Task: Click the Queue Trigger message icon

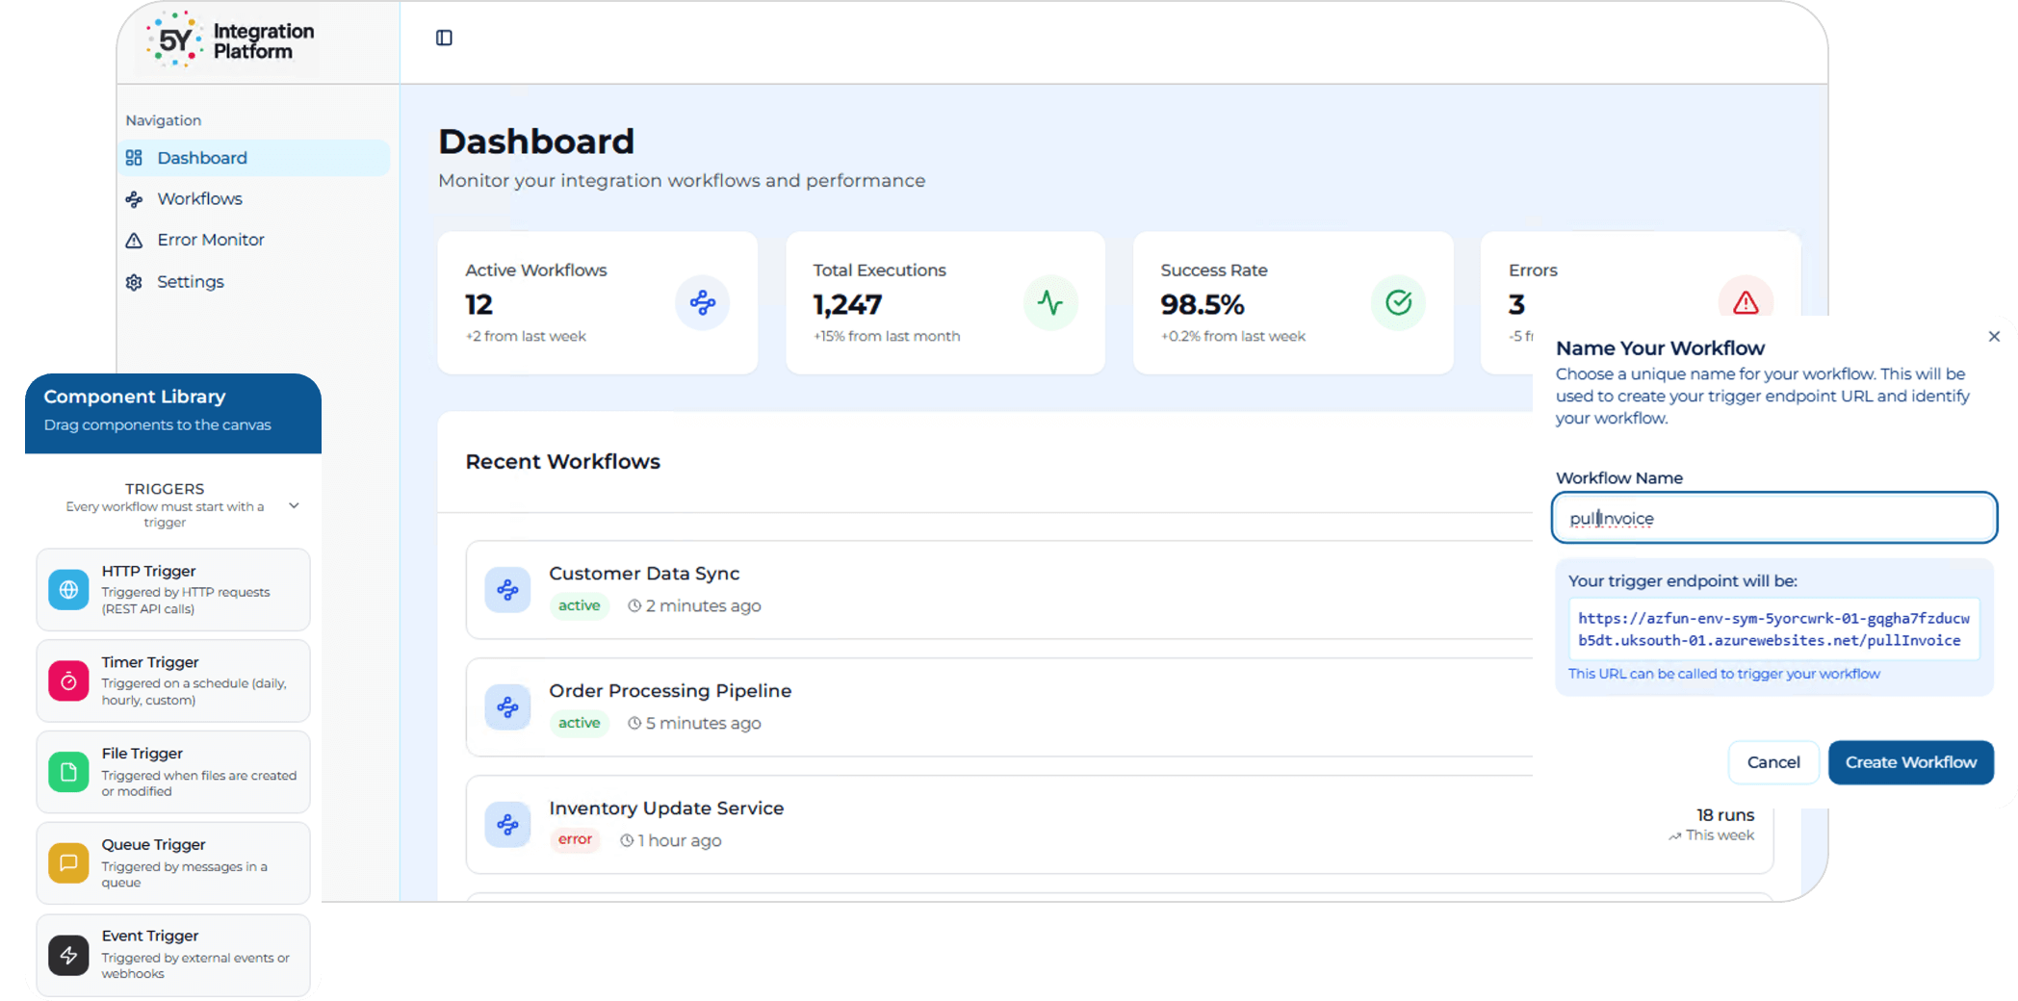Action: 68,863
